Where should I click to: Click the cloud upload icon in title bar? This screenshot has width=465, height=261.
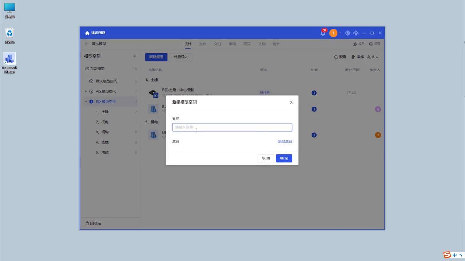(356, 33)
